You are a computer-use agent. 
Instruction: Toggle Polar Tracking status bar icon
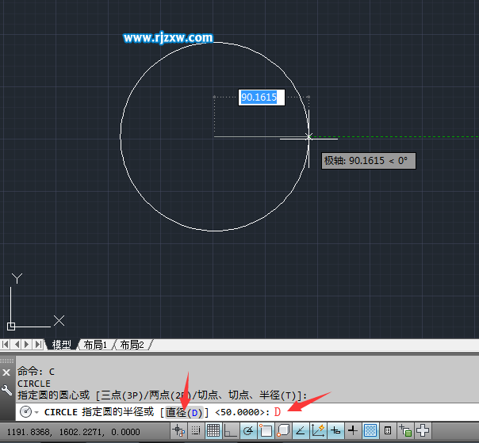[x=248, y=431]
